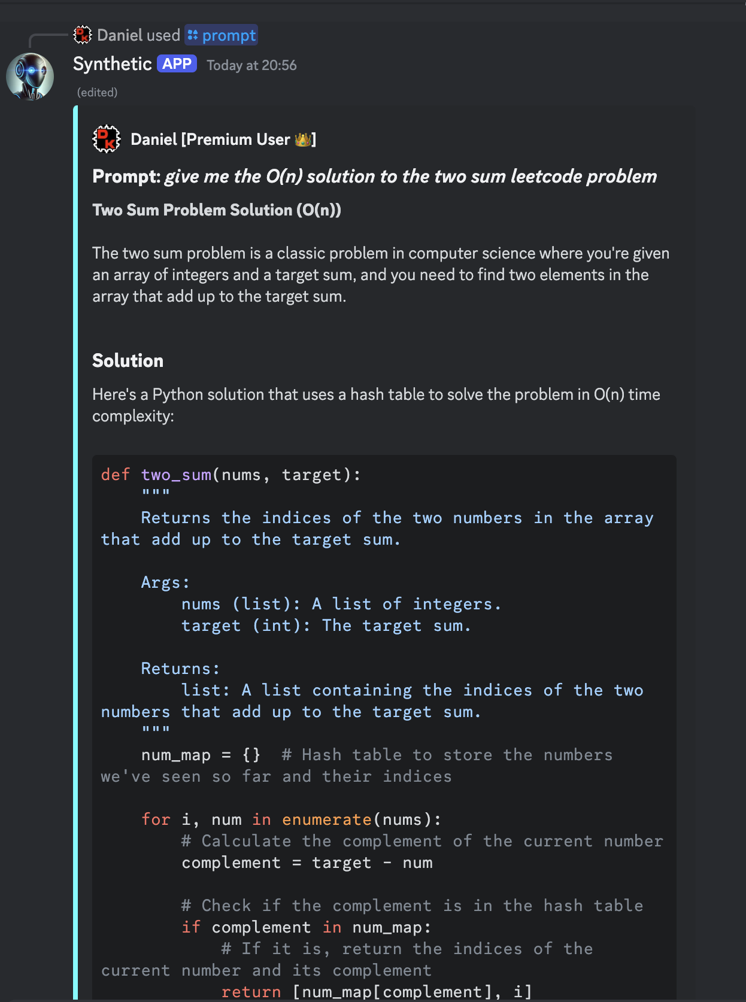746x1002 pixels.
Task: Click Daniel's embed author icon
Action: click(107, 139)
